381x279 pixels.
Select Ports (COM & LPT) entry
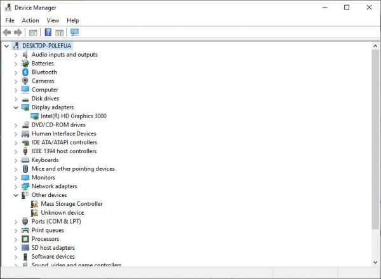coord(56,221)
